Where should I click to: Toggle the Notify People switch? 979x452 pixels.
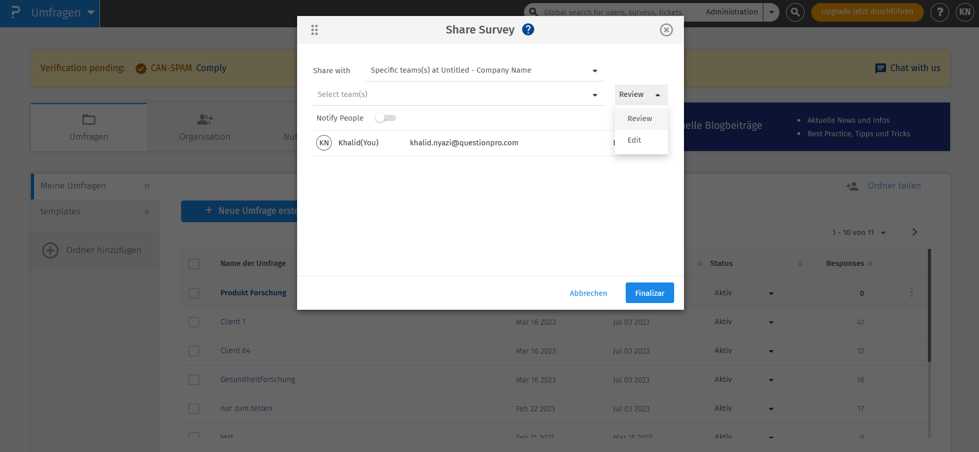click(x=386, y=118)
